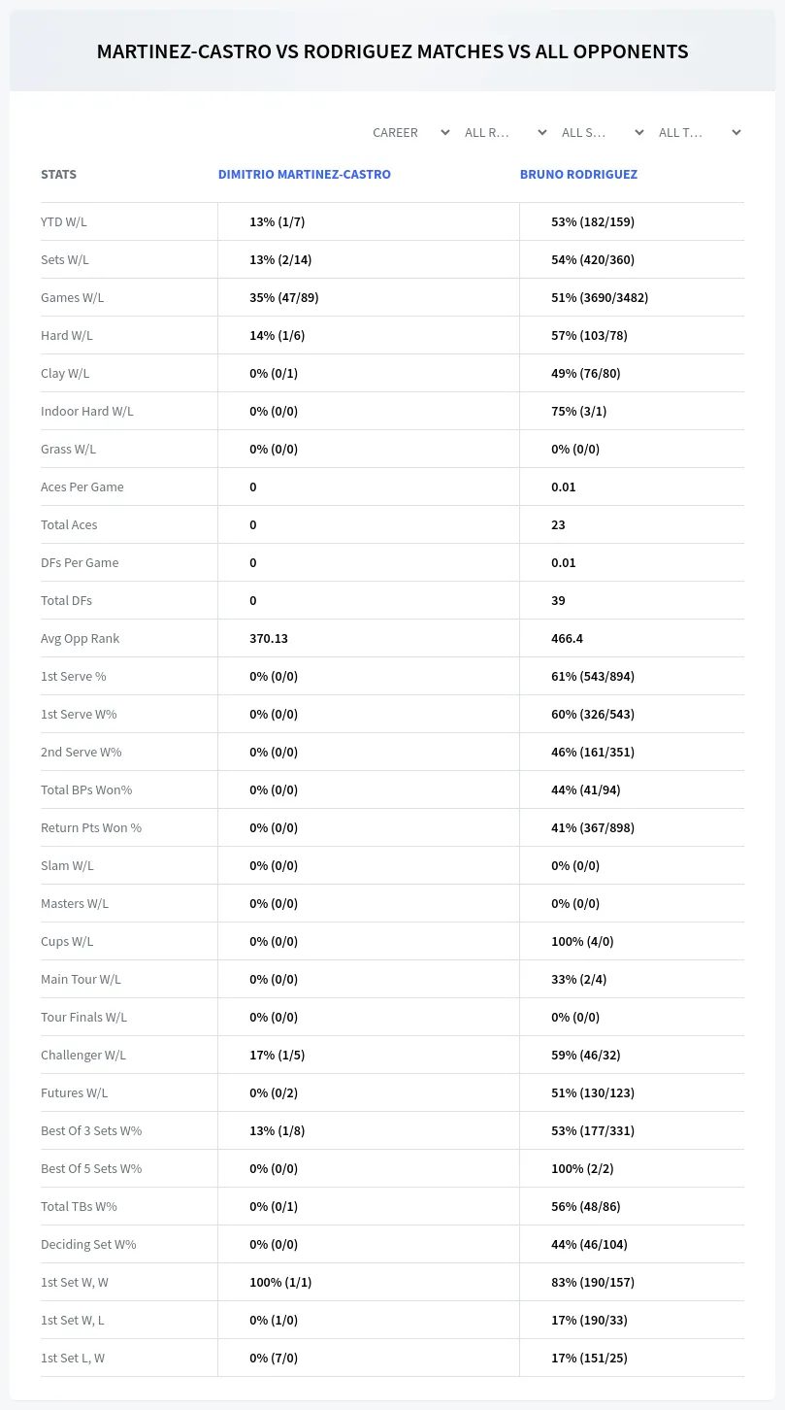Image resolution: width=785 pixels, height=1410 pixels.
Task: Expand the ALL R... dropdown filter
Action: (505, 132)
